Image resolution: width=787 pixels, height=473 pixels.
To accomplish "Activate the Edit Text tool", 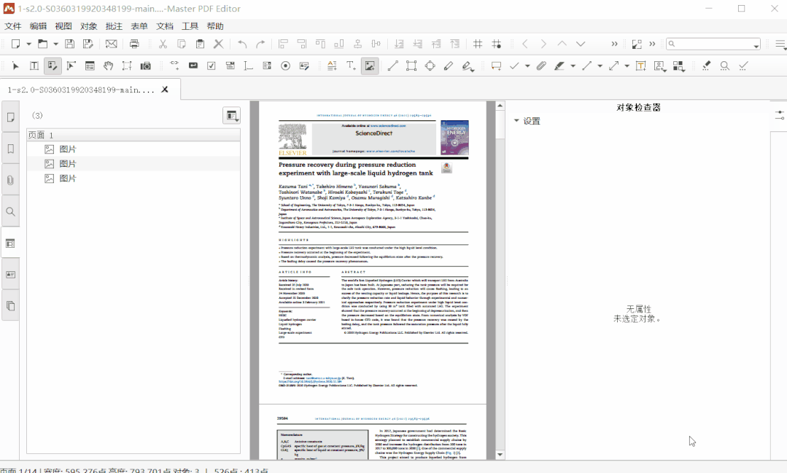I will click(x=34, y=66).
